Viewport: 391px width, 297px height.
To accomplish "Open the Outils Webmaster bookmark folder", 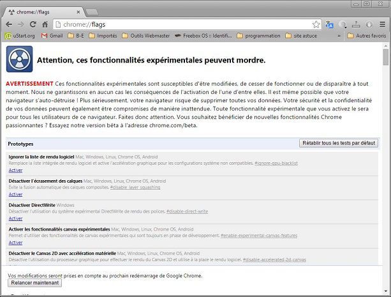I will [x=146, y=36].
